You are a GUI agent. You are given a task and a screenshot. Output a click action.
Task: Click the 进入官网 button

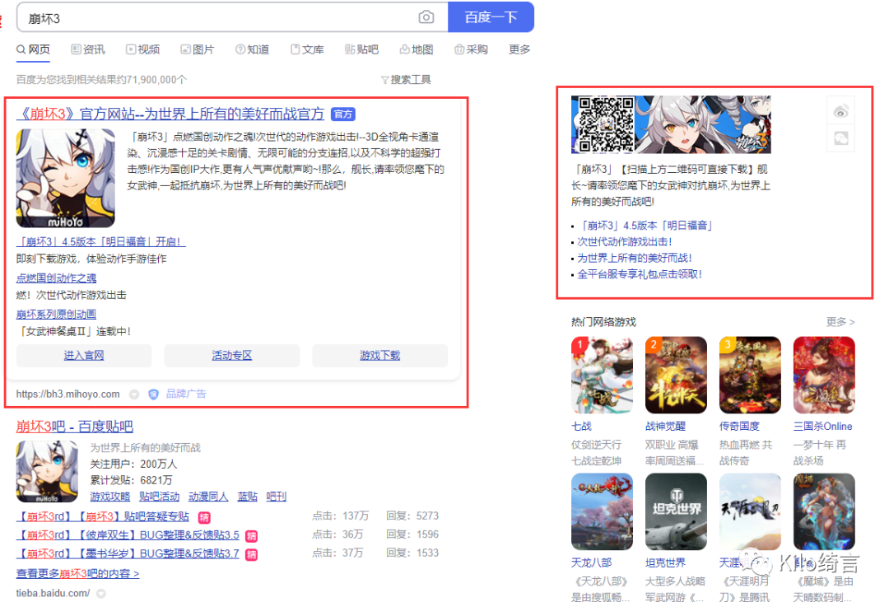(x=83, y=355)
